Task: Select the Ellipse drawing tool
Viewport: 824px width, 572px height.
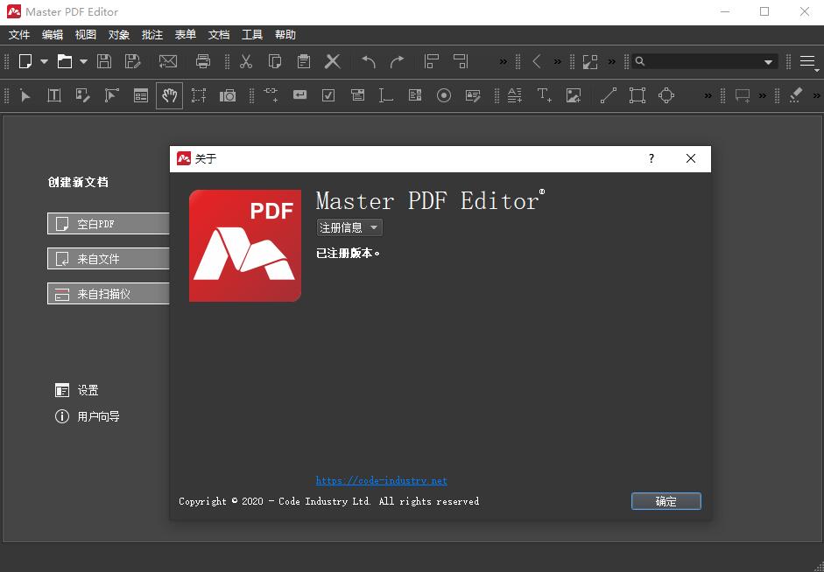Action: [x=666, y=95]
